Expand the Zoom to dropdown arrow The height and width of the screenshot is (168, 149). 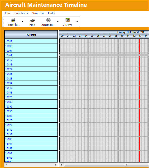tap(58, 21)
